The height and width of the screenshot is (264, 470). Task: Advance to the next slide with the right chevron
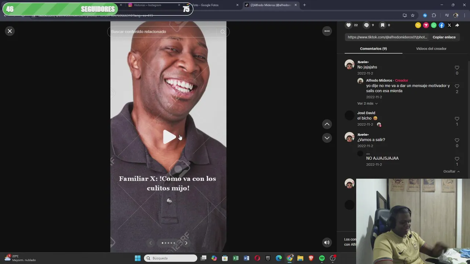[x=186, y=243]
